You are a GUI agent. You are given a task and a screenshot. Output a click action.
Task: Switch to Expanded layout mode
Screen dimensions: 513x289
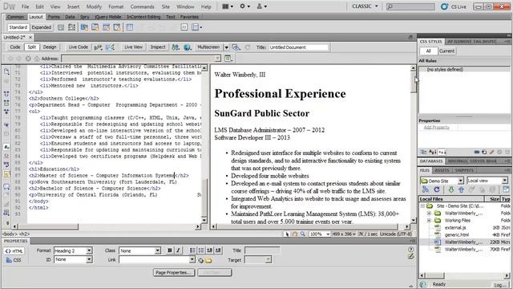click(x=42, y=27)
